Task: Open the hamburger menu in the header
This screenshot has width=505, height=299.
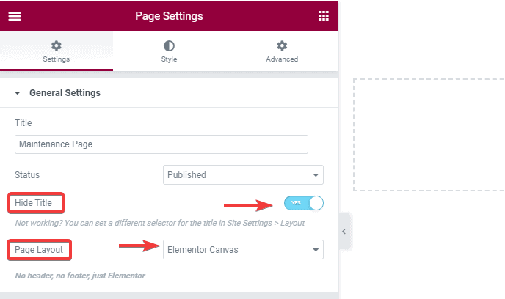Action: [x=15, y=16]
